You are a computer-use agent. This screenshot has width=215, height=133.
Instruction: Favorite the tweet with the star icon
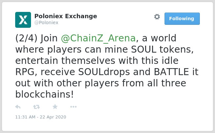(x=55, y=107)
